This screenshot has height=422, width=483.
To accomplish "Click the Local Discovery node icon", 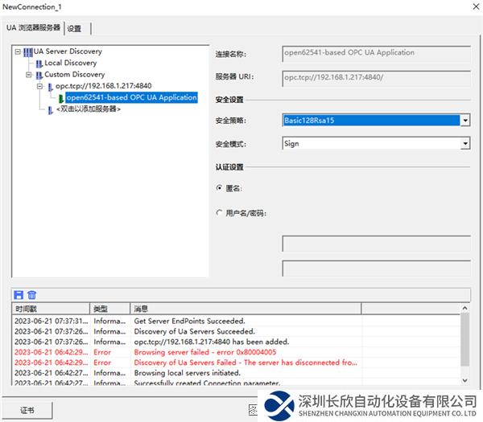I will tap(39, 63).
